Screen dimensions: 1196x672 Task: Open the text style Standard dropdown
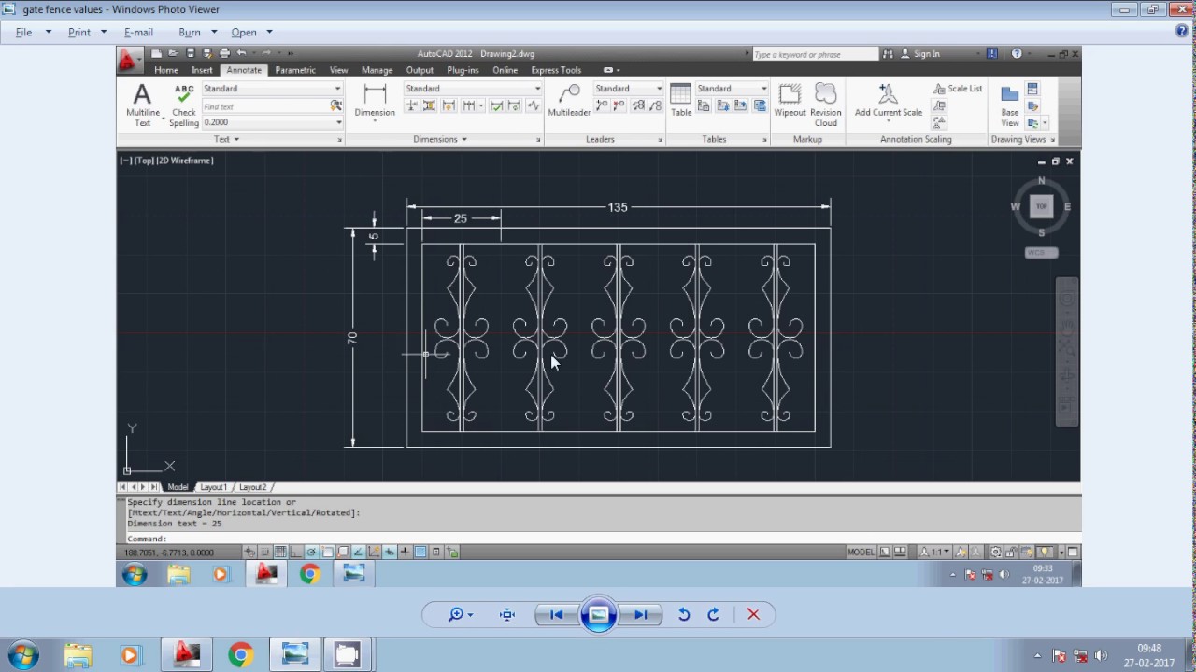click(x=271, y=89)
